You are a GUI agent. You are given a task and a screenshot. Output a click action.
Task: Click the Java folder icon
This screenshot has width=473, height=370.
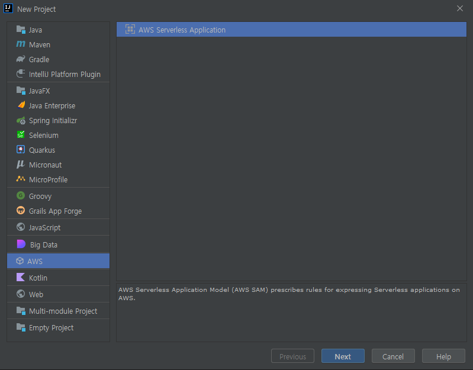[x=21, y=30]
